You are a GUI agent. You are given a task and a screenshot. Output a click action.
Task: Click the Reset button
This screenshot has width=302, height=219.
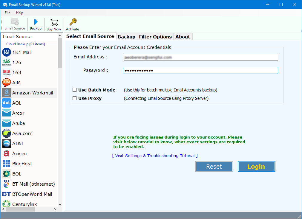click(x=214, y=166)
